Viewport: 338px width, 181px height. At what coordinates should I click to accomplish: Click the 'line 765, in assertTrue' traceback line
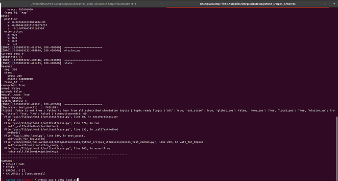coord(57,149)
